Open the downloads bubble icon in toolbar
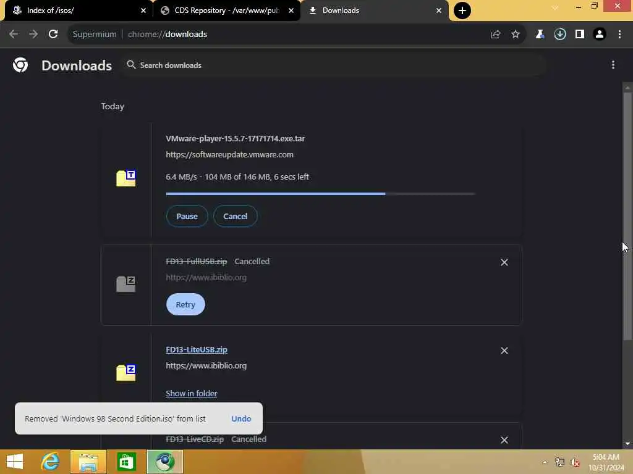This screenshot has height=474, width=633. click(x=560, y=35)
